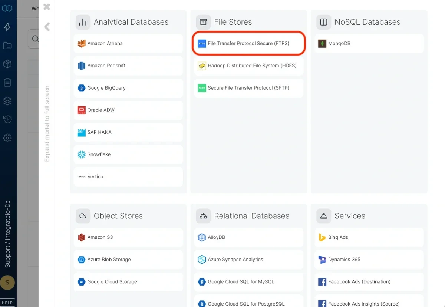The width and height of the screenshot is (445, 307).
Task: Click the File Stores archive icon
Action: [203, 22]
